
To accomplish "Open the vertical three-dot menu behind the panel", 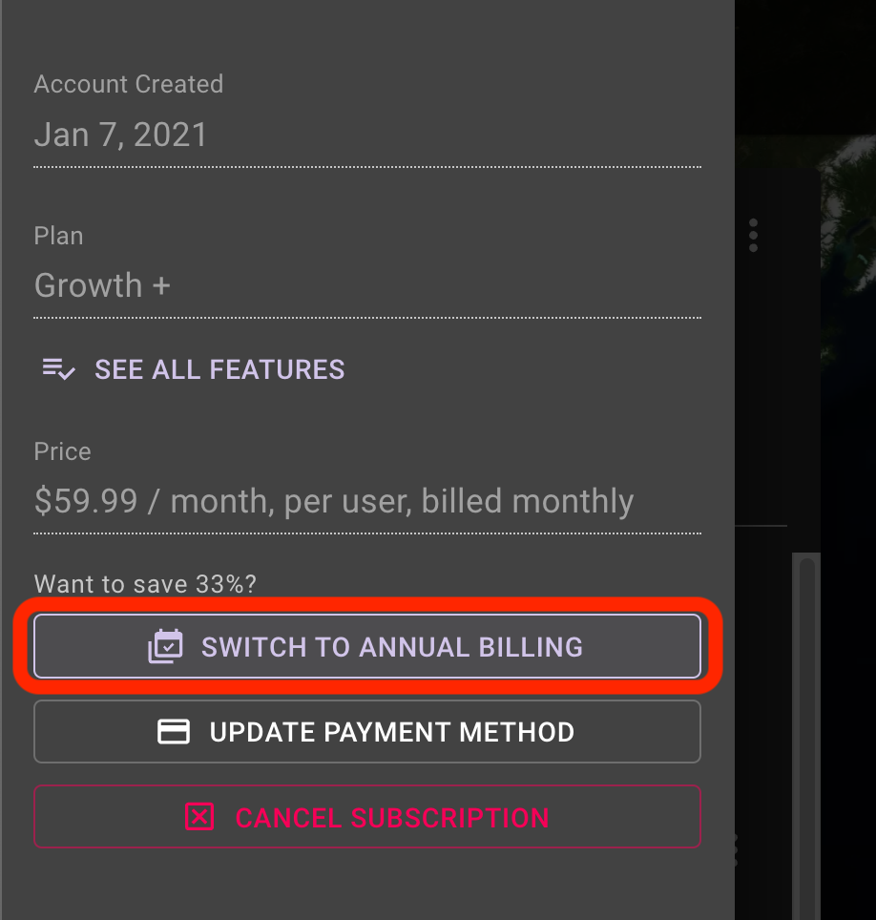I will point(753,236).
